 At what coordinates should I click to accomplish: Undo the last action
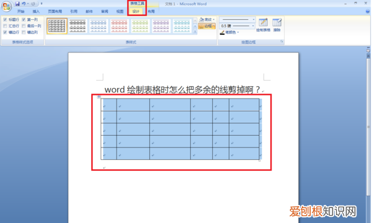(24, 4)
